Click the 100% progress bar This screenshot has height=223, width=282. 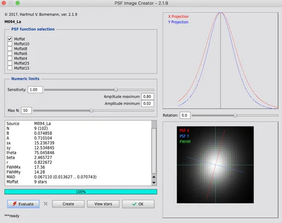[x=81, y=192]
